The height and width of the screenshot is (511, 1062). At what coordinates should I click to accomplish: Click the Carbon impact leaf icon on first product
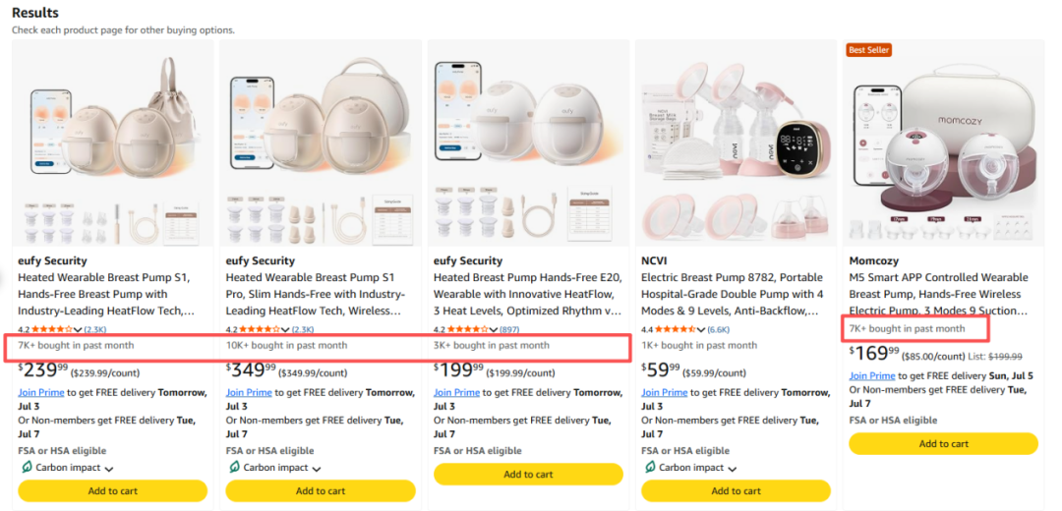coord(27,467)
